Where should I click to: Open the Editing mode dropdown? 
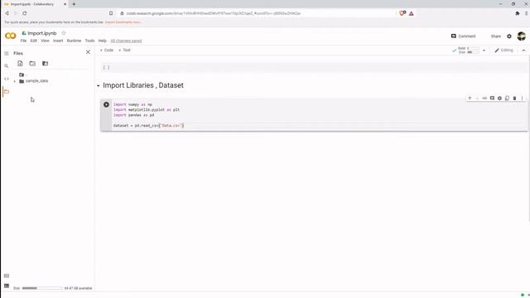pyautogui.click(x=503, y=50)
